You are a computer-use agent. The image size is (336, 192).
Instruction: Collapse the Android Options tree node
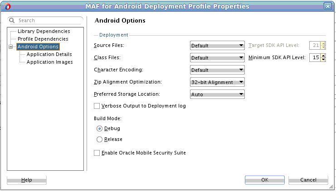pos(11,47)
